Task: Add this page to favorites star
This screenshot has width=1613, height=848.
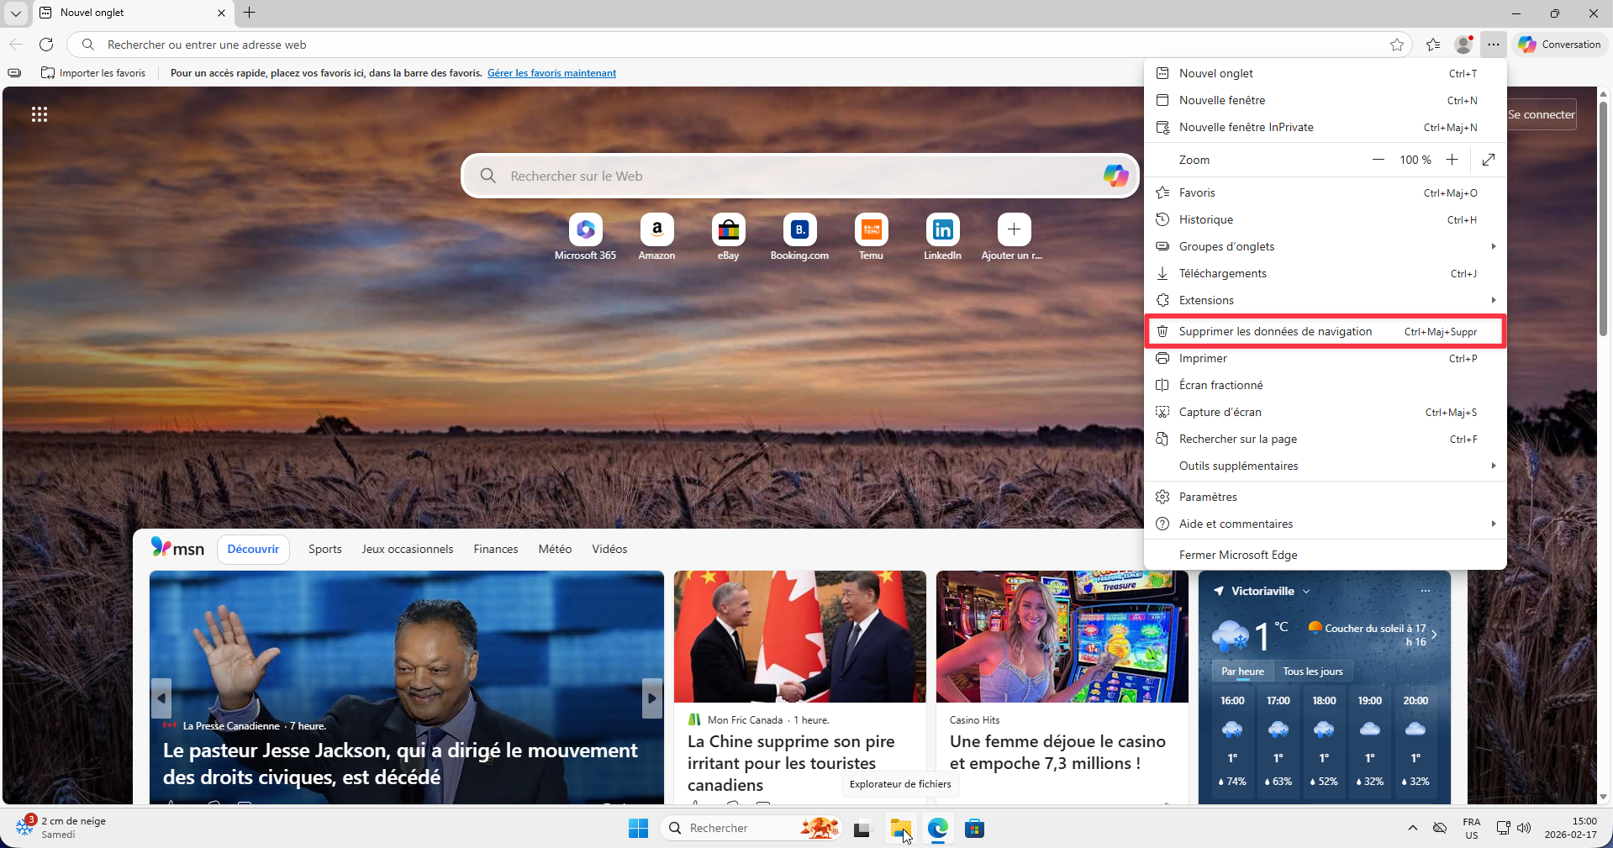Action: [x=1397, y=45]
